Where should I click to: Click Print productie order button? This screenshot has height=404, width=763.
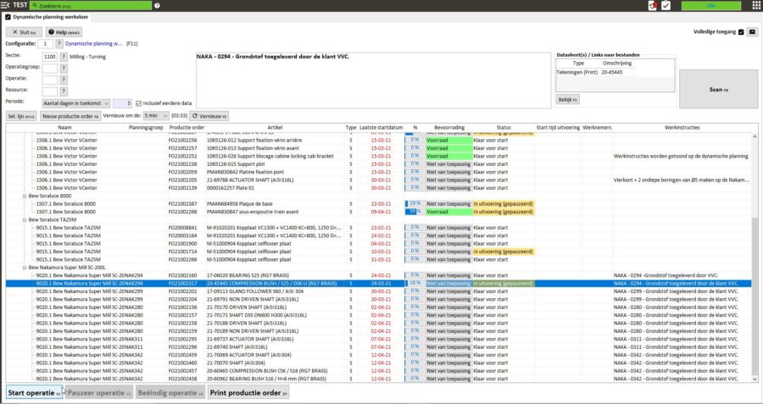point(248,393)
